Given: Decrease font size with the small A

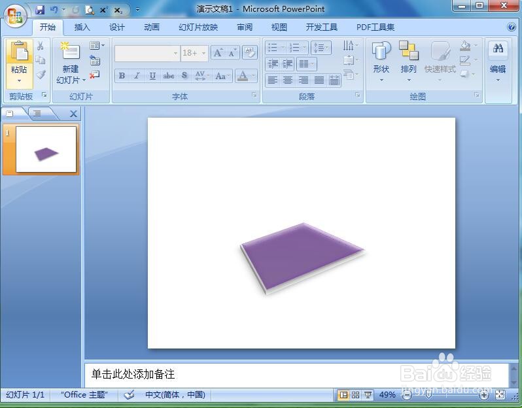Looking at the screenshot, I should (232, 53).
